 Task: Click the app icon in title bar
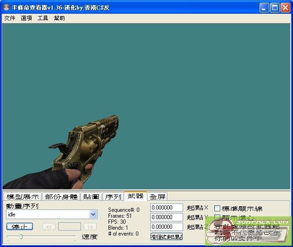point(6,7)
